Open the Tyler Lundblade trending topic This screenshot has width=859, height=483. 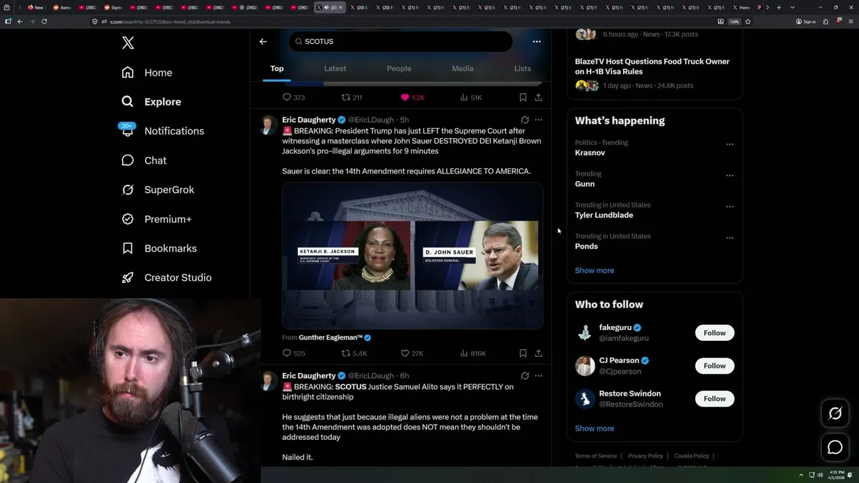[604, 215]
